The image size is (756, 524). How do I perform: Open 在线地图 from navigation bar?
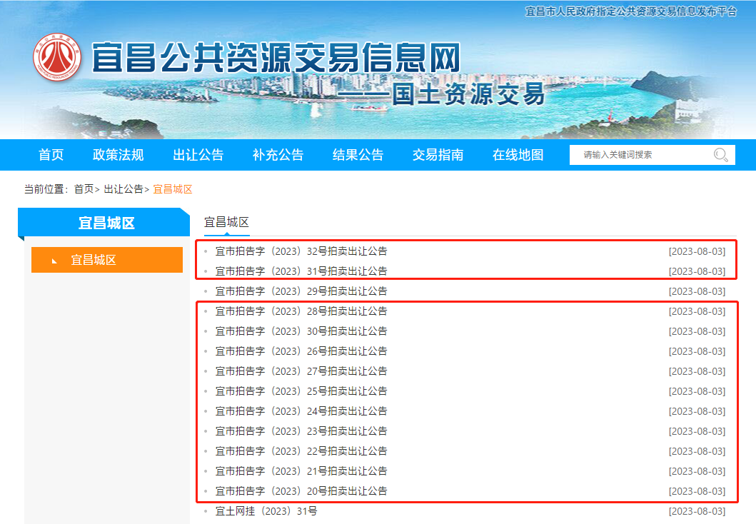(x=518, y=155)
